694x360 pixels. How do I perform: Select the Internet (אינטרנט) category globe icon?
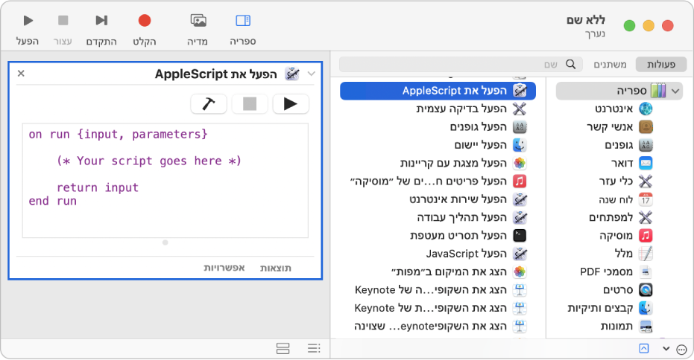pyautogui.click(x=646, y=109)
